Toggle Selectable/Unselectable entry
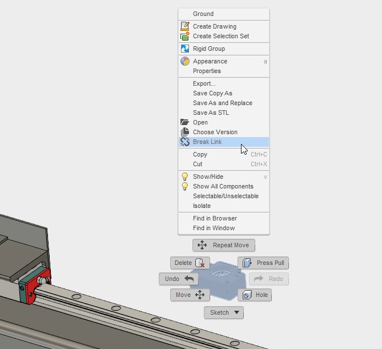 pos(224,196)
